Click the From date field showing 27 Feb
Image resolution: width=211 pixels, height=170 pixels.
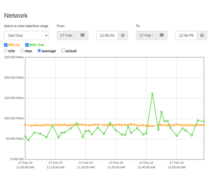coord(67,35)
